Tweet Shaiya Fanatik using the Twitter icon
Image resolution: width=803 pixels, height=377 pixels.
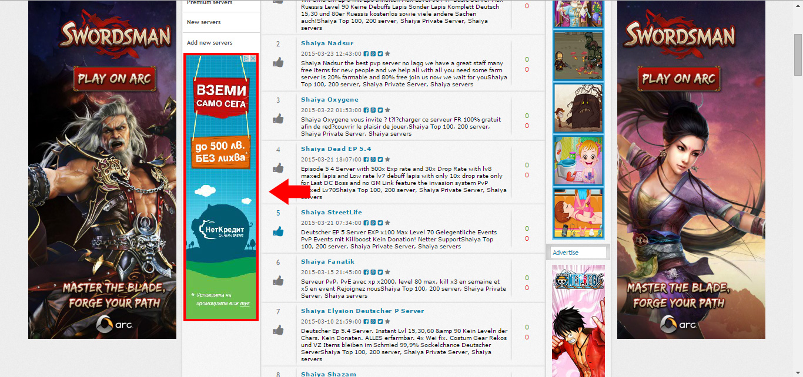(x=380, y=272)
